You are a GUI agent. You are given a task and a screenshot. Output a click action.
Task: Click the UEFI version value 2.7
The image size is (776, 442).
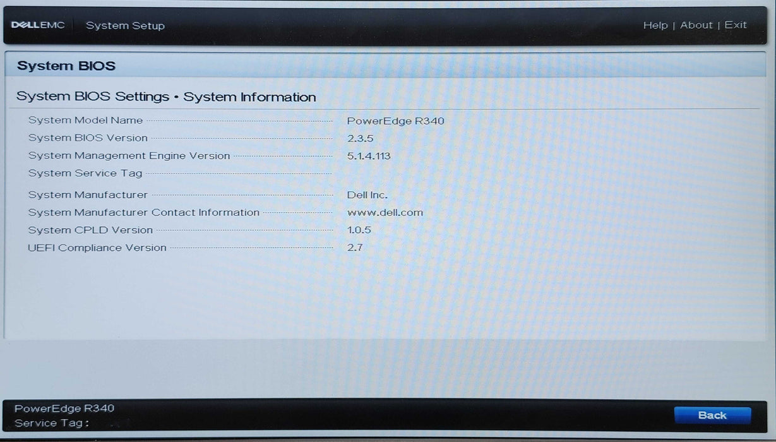coord(355,248)
